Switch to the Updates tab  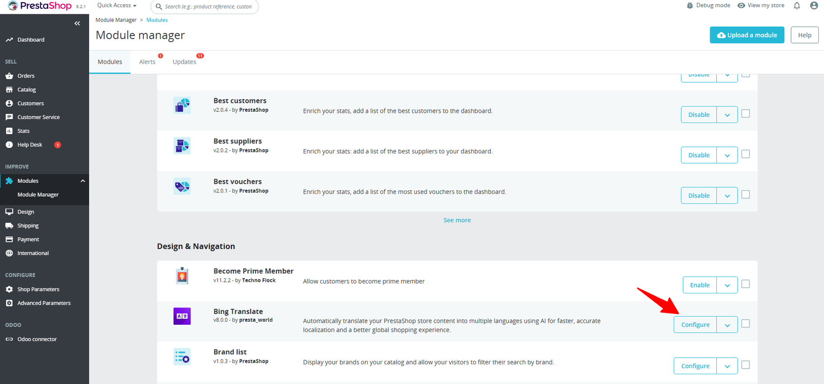click(184, 62)
